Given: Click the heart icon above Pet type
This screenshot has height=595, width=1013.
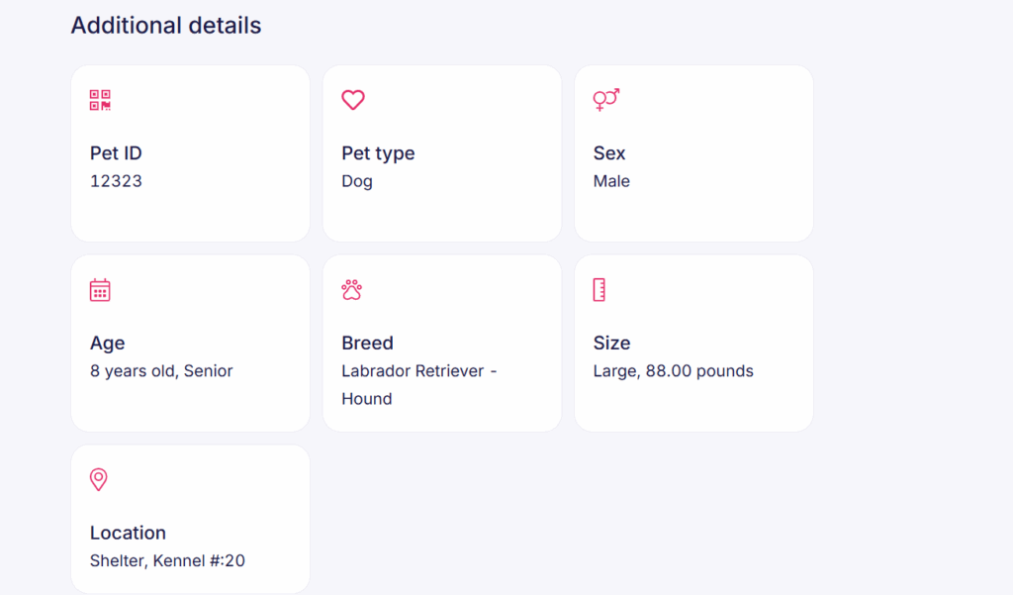Looking at the screenshot, I should coord(353,100).
